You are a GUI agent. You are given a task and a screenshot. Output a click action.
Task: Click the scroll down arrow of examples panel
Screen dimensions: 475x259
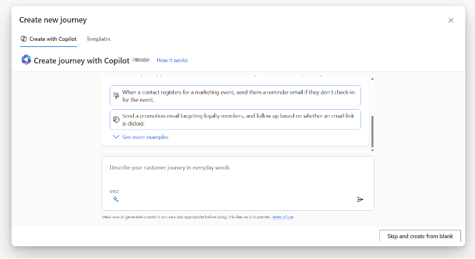(x=372, y=149)
